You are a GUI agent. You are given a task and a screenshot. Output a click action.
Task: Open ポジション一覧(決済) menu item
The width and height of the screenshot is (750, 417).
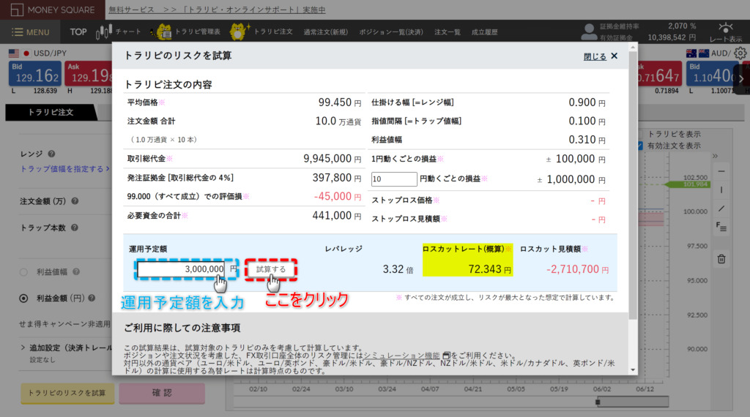click(x=391, y=32)
